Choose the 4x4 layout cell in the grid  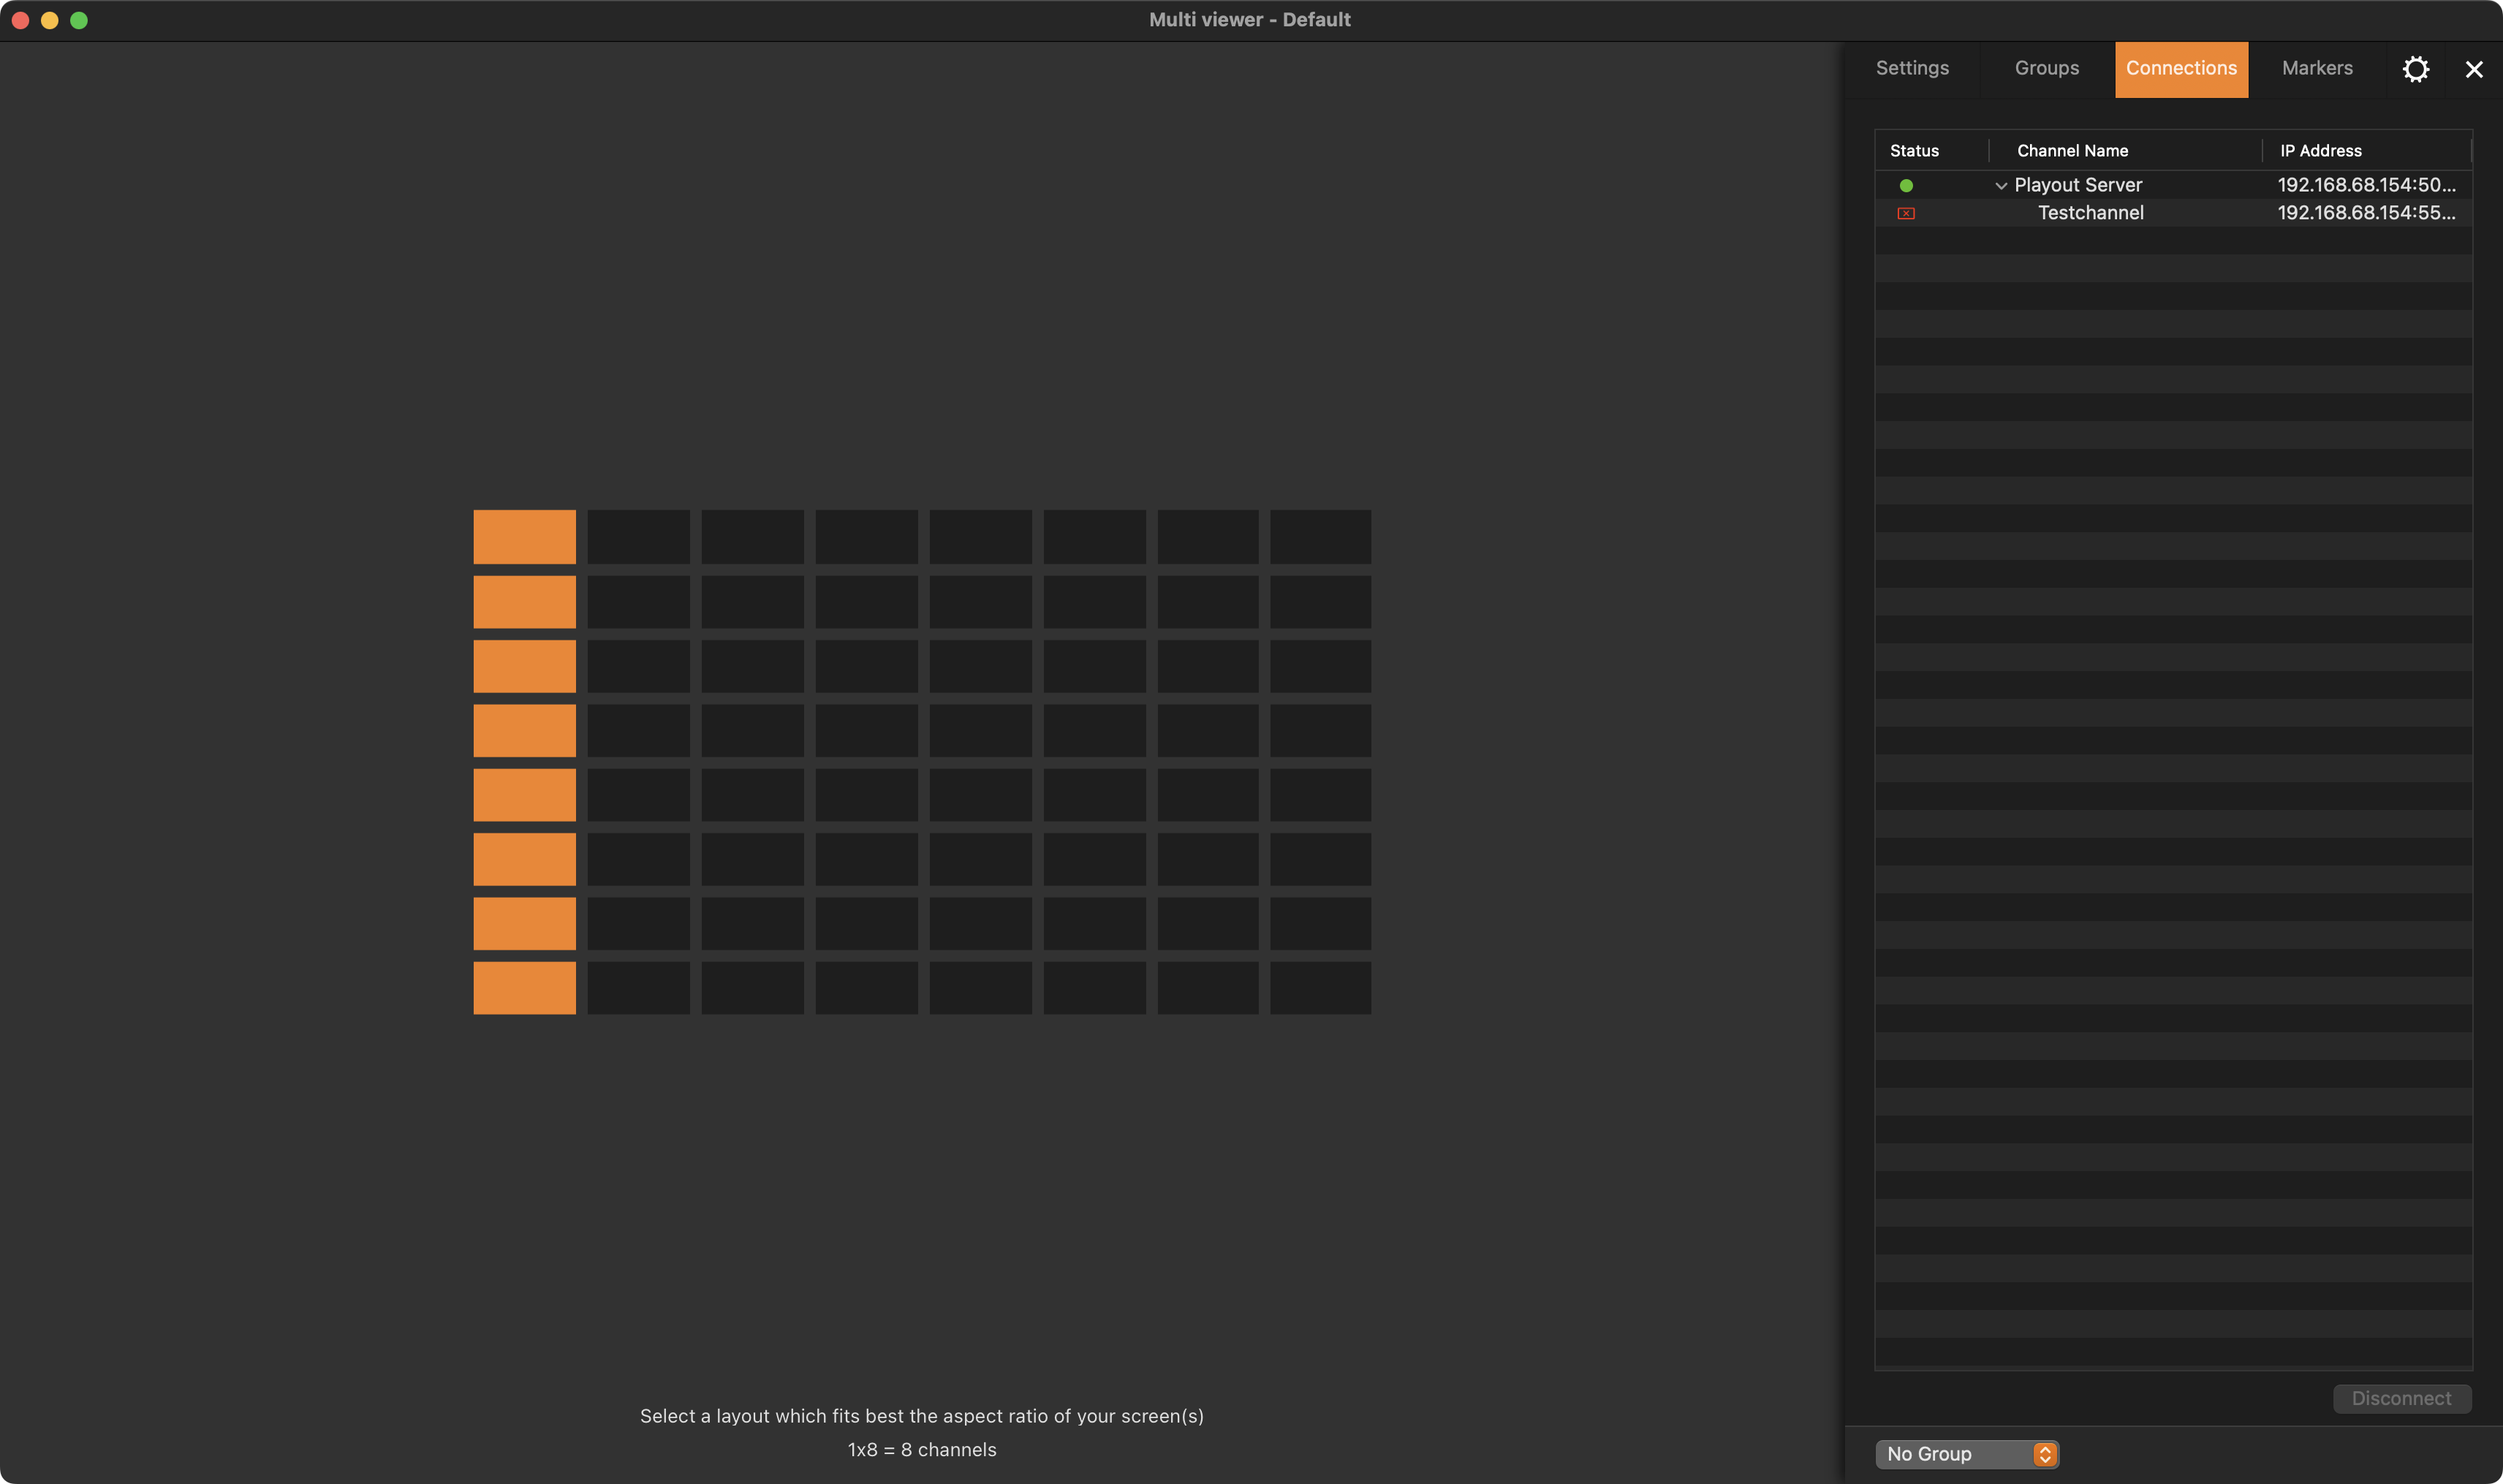tap(866, 730)
